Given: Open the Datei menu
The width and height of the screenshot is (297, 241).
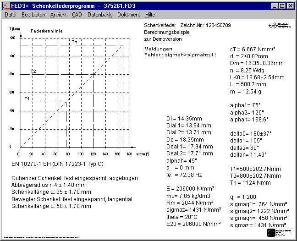Looking at the screenshot, I should point(11,15).
